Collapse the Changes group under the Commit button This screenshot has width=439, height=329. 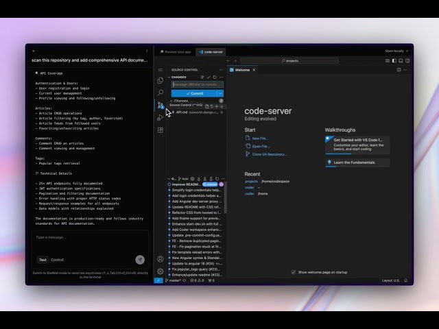coord(171,101)
